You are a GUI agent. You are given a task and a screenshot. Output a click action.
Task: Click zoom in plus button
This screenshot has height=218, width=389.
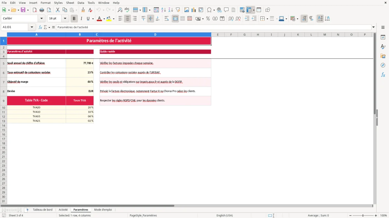click(x=376, y=215)
